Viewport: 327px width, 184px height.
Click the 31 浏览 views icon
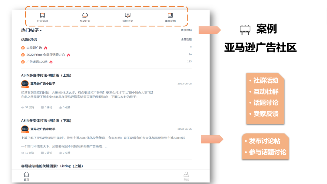(x=23, y=107)
